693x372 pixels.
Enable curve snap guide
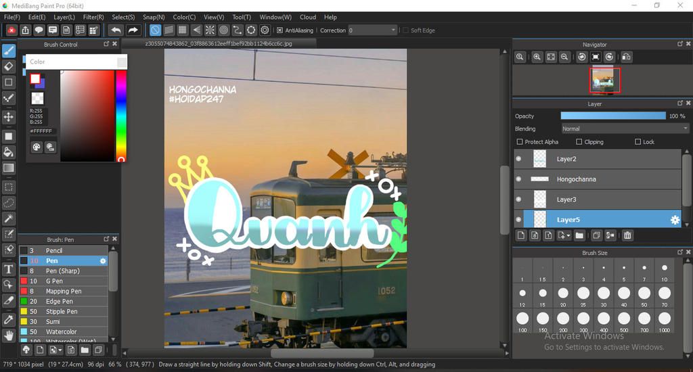tap(238, 30)
